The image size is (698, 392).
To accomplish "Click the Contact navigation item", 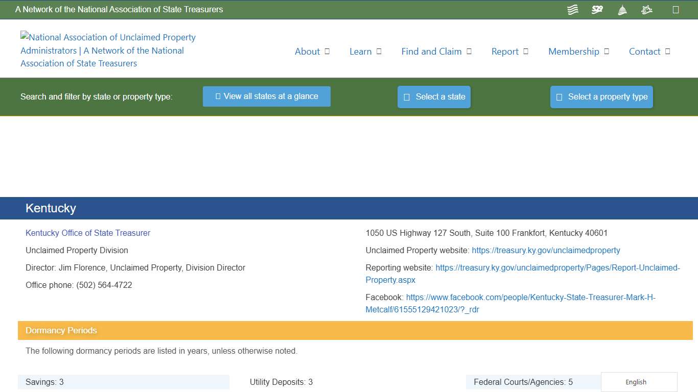I will [644, 52].
